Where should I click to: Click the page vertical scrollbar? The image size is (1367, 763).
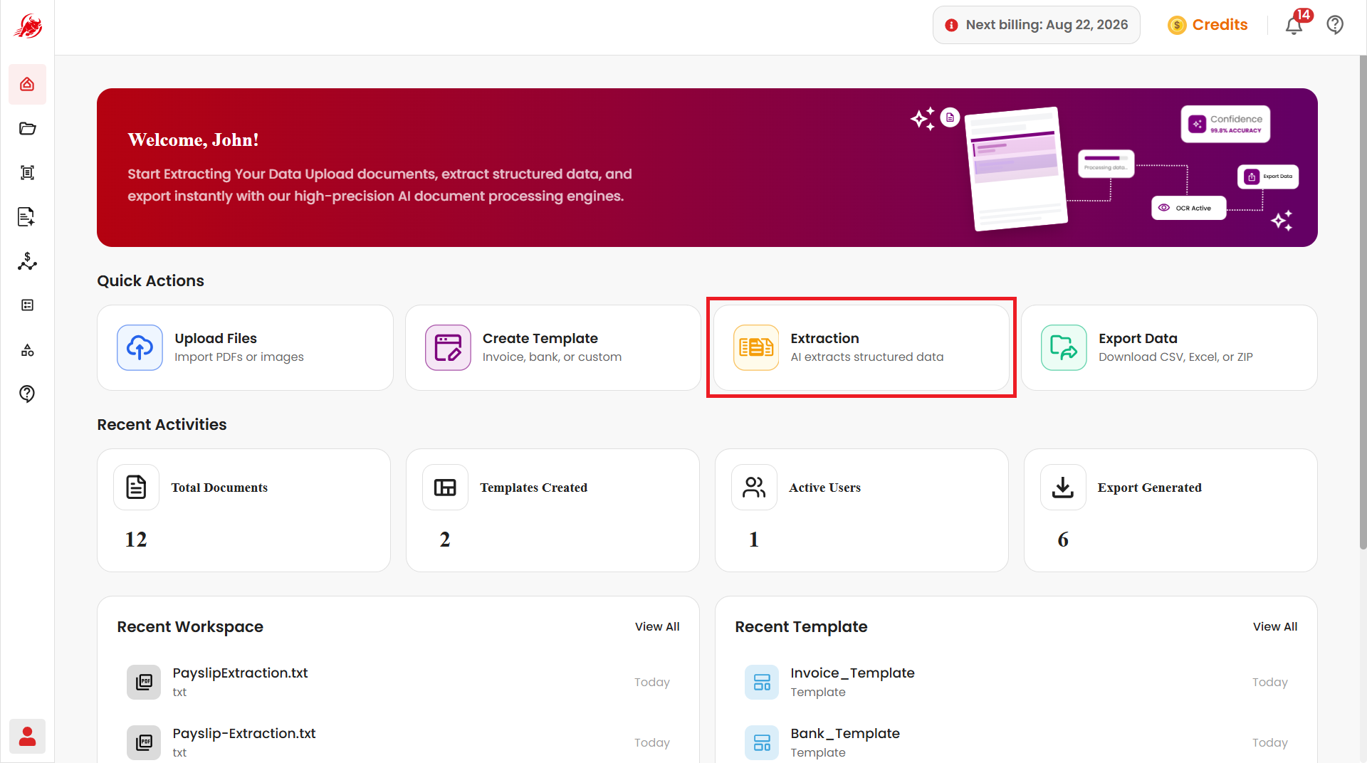1363,302
